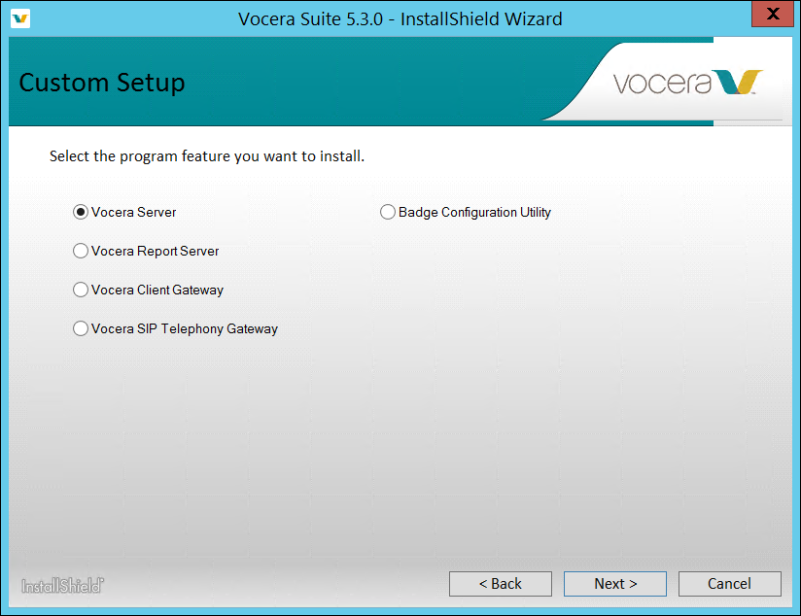The width and height of the screenshot is (801, 616).
Task: Click the Vocera icon in the title bar
Action: (20, 18)
